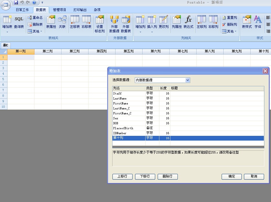This screenshot has height=202, width=271.
Task: Open the 杂项 ribbon tab
Action: pyautogui.click(x=97, y=10)
